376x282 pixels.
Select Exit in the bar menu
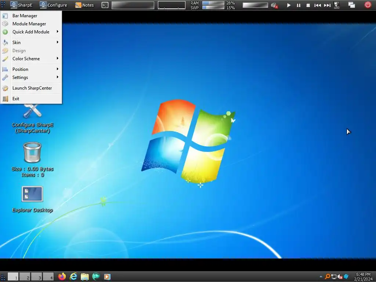pyautogui.click(x=31, y=98)
